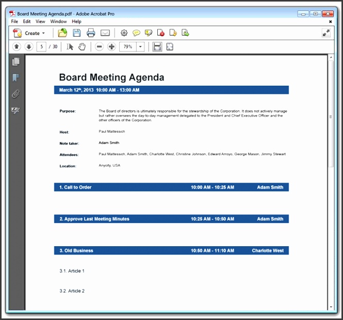The image size is (343, 320).
Task: Print the document via the printer icon
Action: [x=91, y=33]
